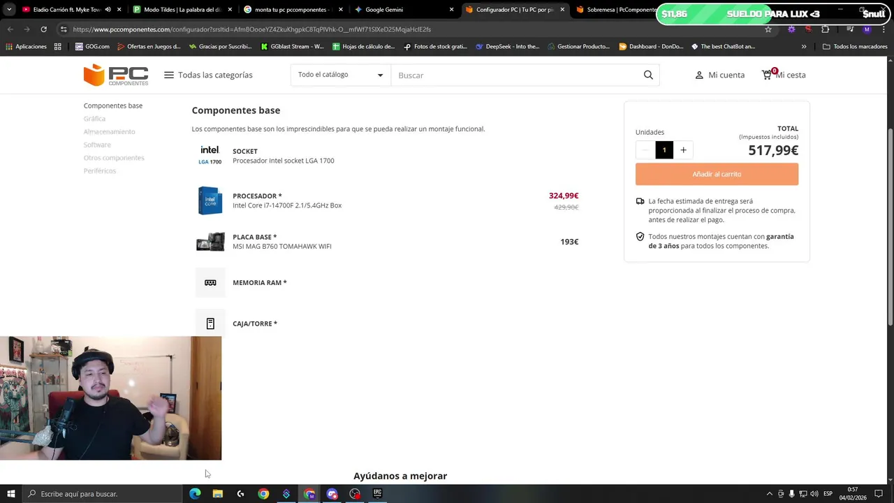Open the tab search dropdown arrow
The height and width of the screenshot is (503, 894).
click(x=10, y=10)
